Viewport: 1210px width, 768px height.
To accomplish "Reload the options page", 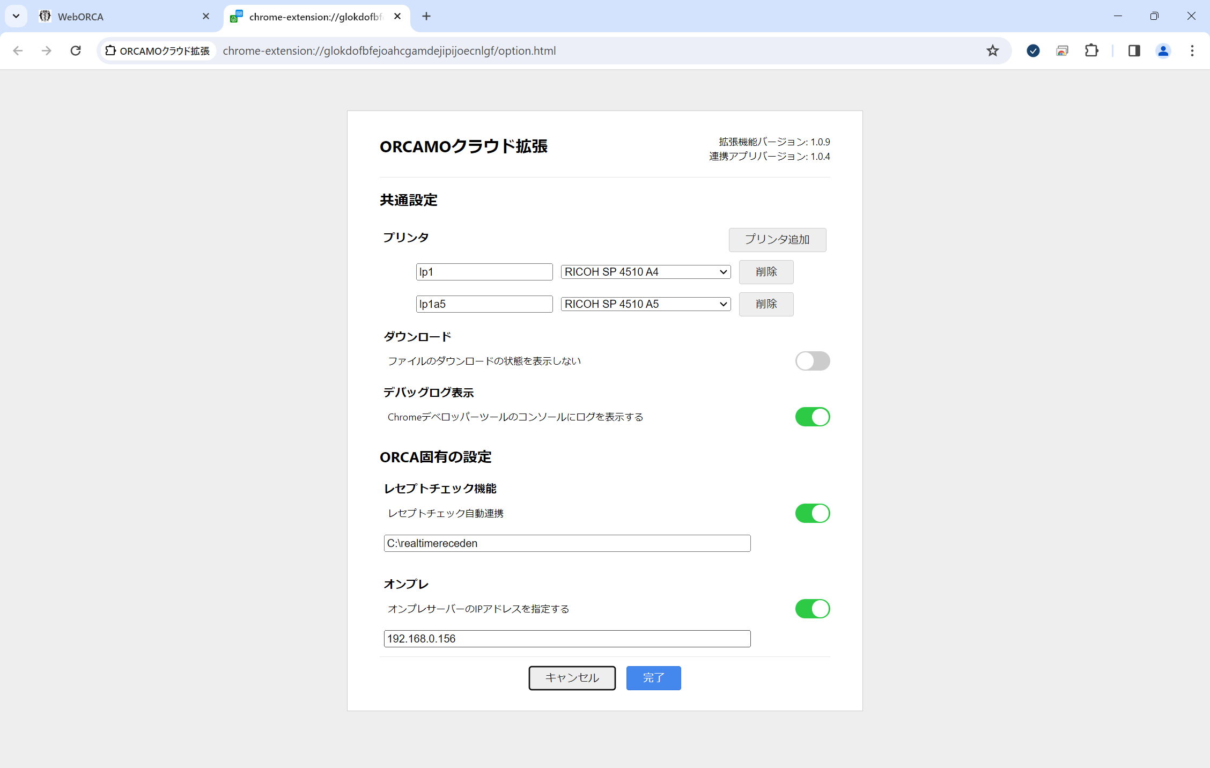I will pos(76,50).
